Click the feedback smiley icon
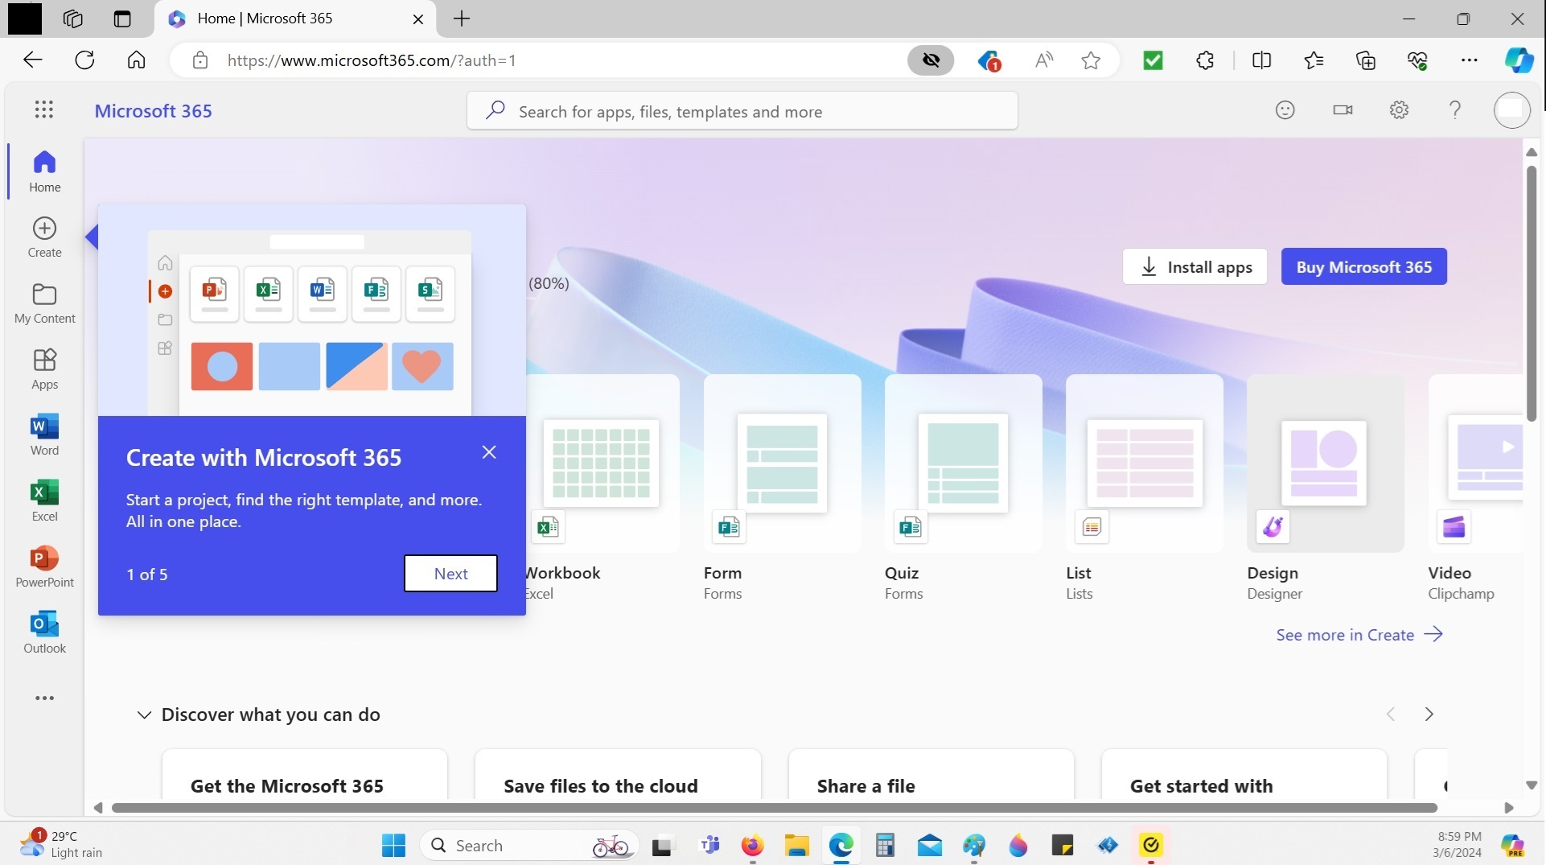Screen dimensions: 1546x865 click(1285, 110)
